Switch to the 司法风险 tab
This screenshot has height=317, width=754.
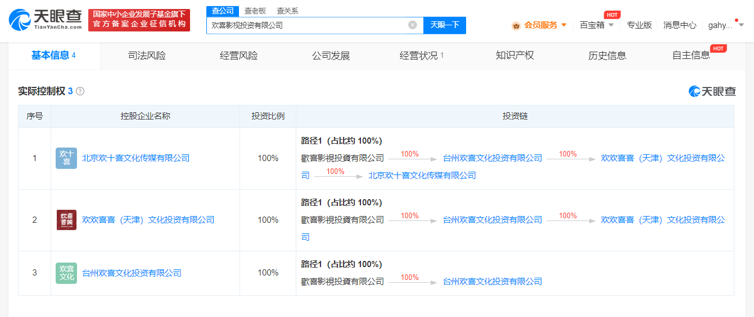147,56
